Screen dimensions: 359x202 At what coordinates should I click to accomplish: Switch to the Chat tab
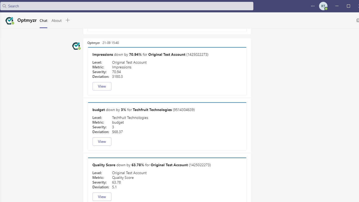[x=43, y=21]
